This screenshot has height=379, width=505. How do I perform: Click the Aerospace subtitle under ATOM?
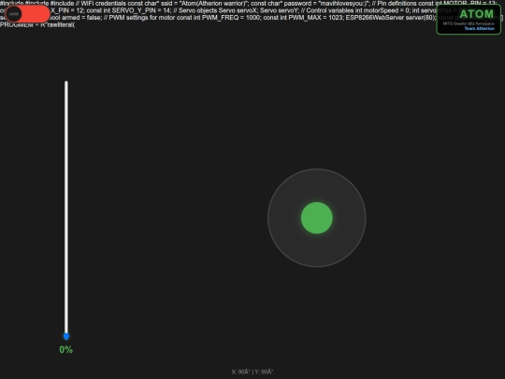click(x=469, y=23)
